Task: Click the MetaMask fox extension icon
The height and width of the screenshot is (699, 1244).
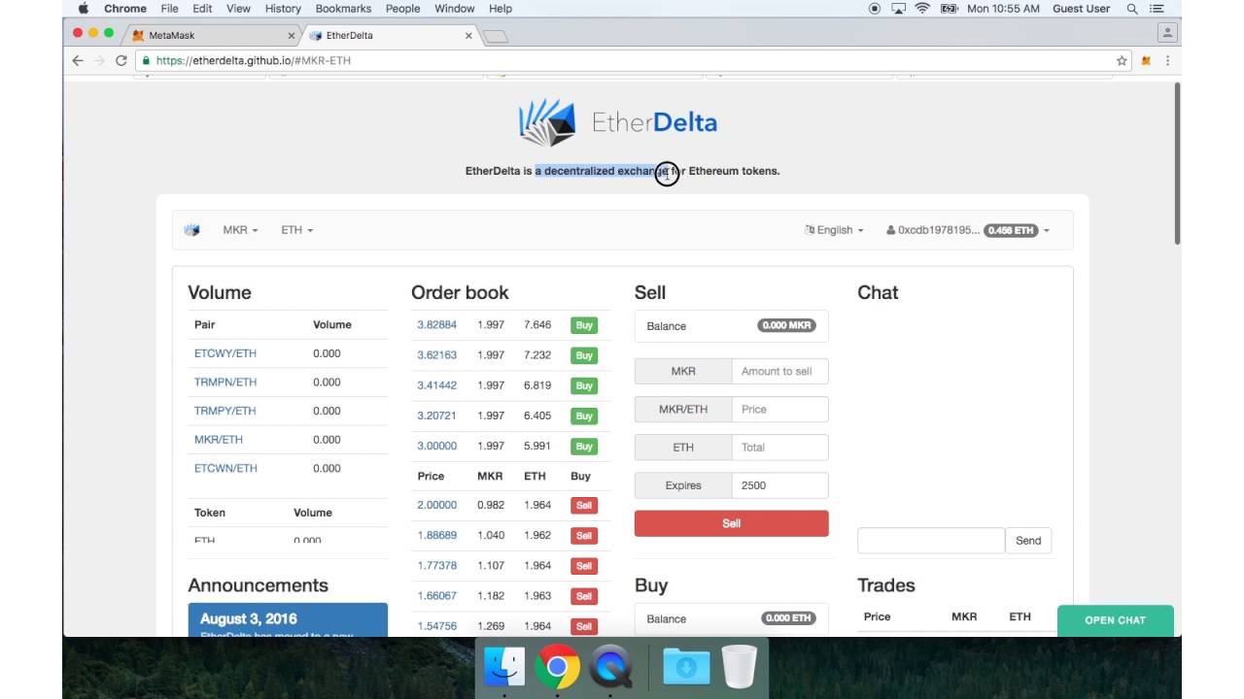Action: click(1146, 60)
